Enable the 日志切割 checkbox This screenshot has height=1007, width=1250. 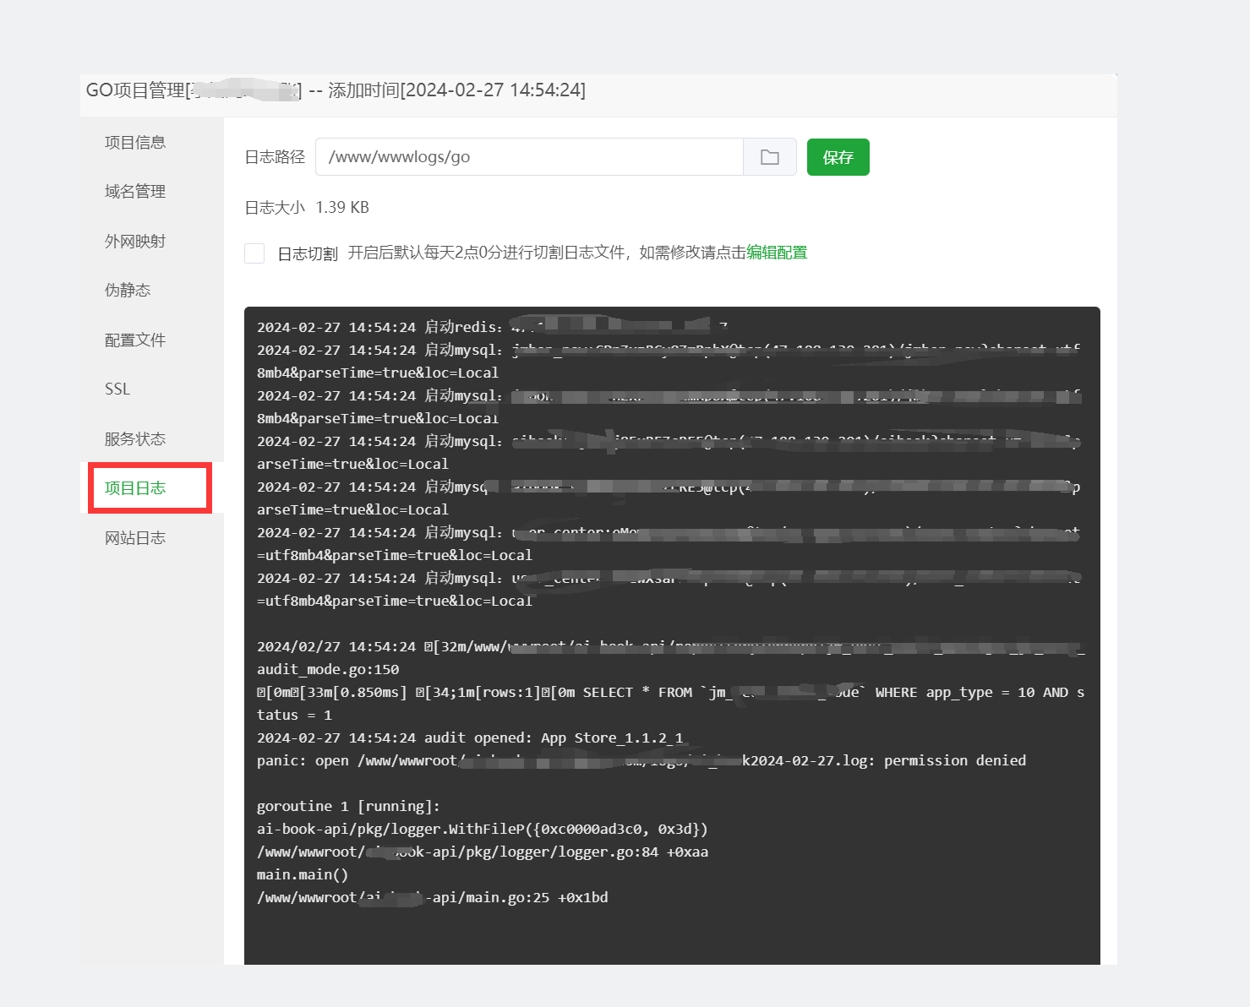coord(254,253)
